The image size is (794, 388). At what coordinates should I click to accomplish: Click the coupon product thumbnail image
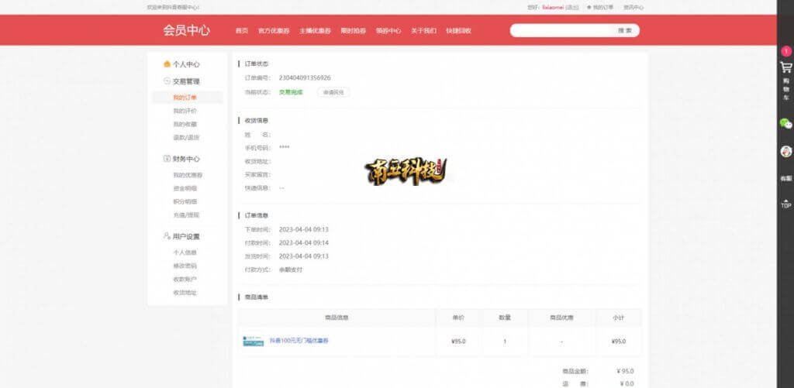pos(253,341)
